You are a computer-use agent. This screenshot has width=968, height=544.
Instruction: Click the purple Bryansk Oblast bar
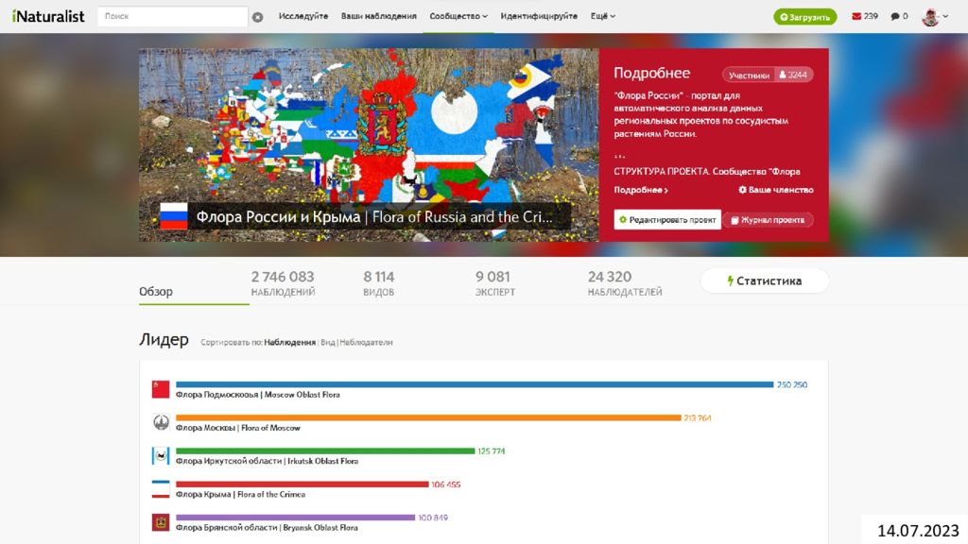click(296, 518)
